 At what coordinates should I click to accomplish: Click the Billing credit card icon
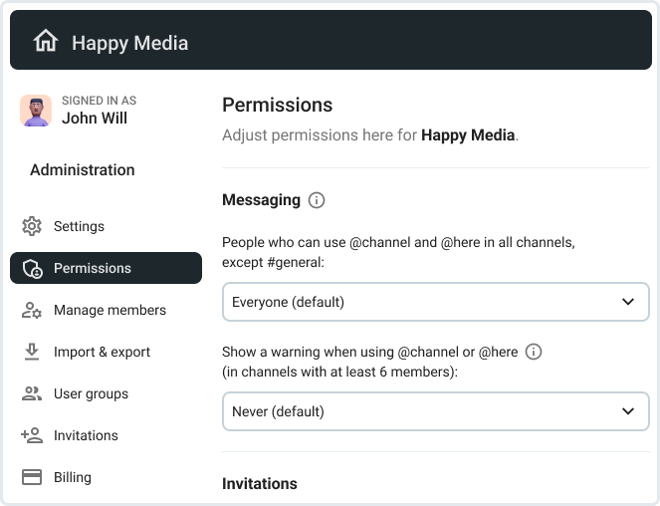point(32,477)
